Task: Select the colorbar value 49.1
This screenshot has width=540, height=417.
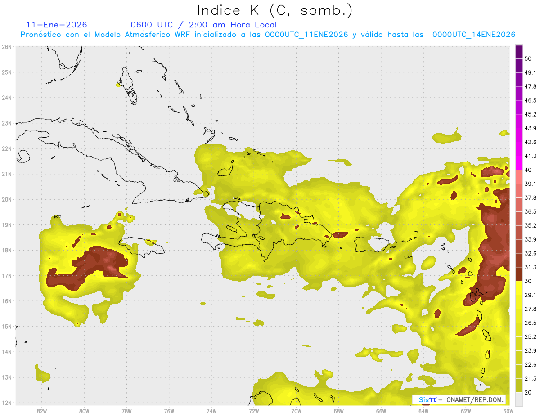Action: point(531,72)
